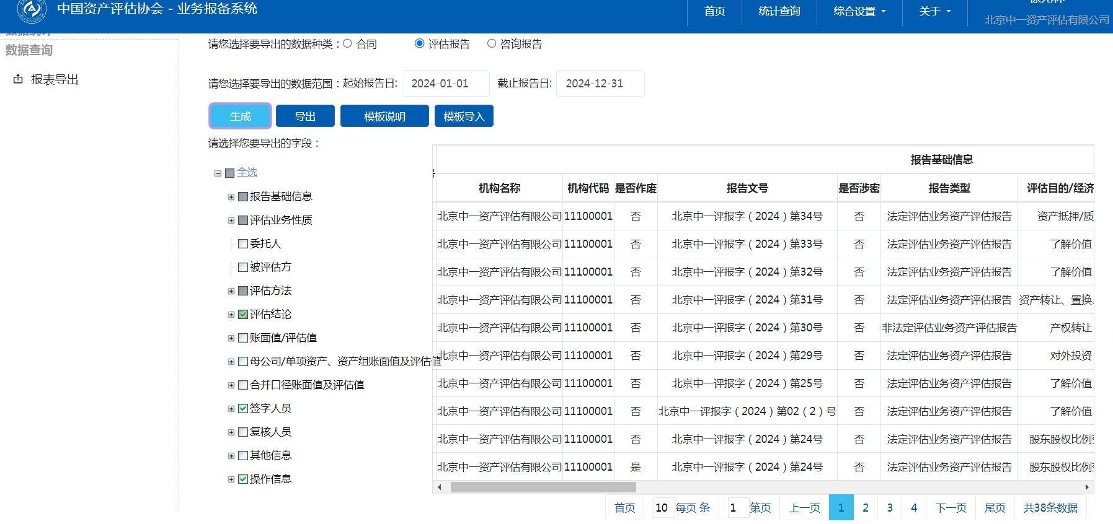Click the 生成 button
The width and height of the screenshot is (1113, 524).
[240, 116]
